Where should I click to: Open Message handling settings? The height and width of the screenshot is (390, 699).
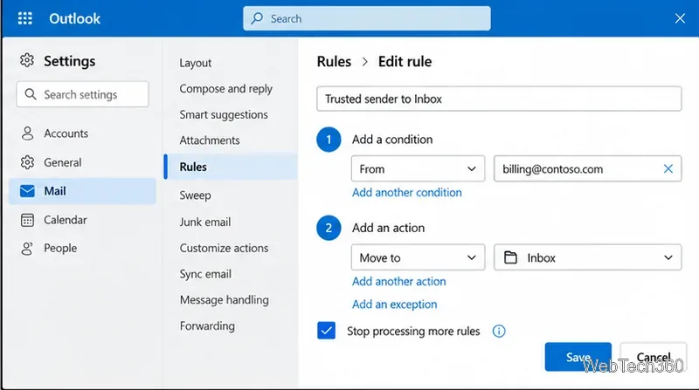[225, 300]
